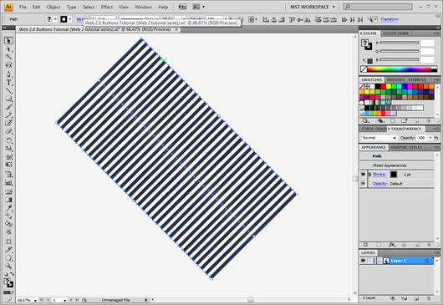Viewport: 443px width, 305px height.
Task: Choose the Rectangle tool
Action: click(x=8, y=99)
